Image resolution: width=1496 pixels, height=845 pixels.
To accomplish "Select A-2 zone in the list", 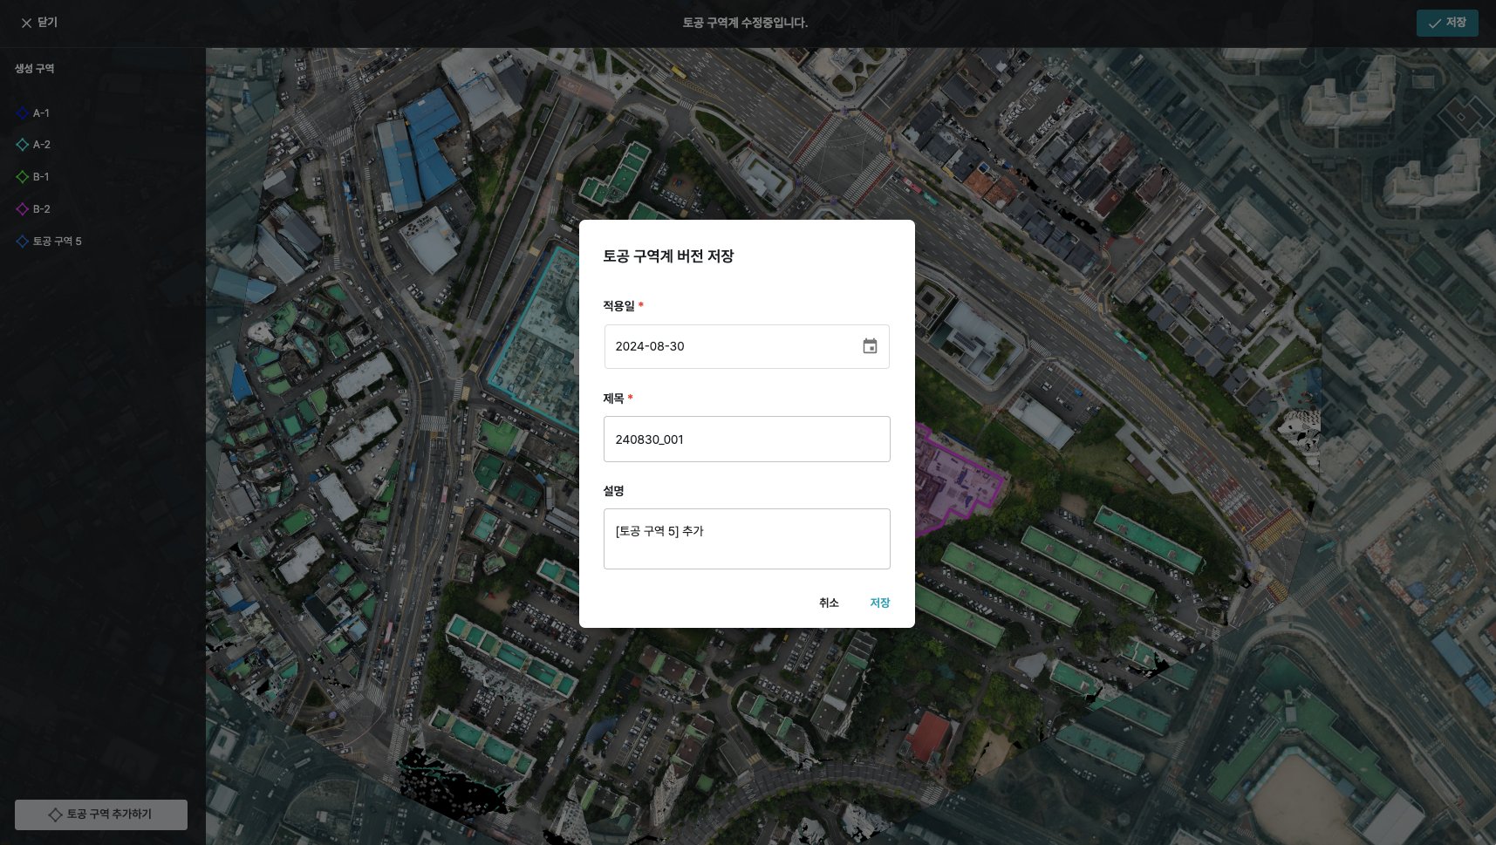I will 42,145.
